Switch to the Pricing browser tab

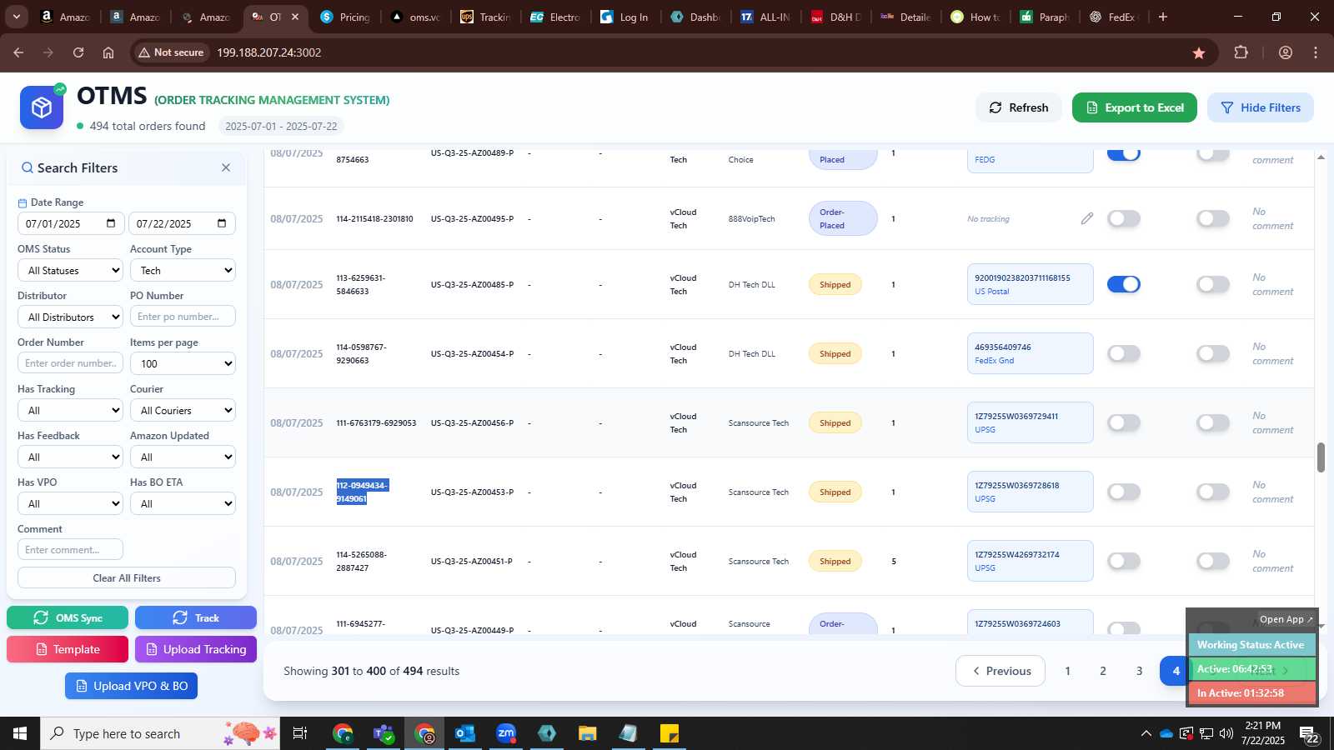tap(345, 17)
